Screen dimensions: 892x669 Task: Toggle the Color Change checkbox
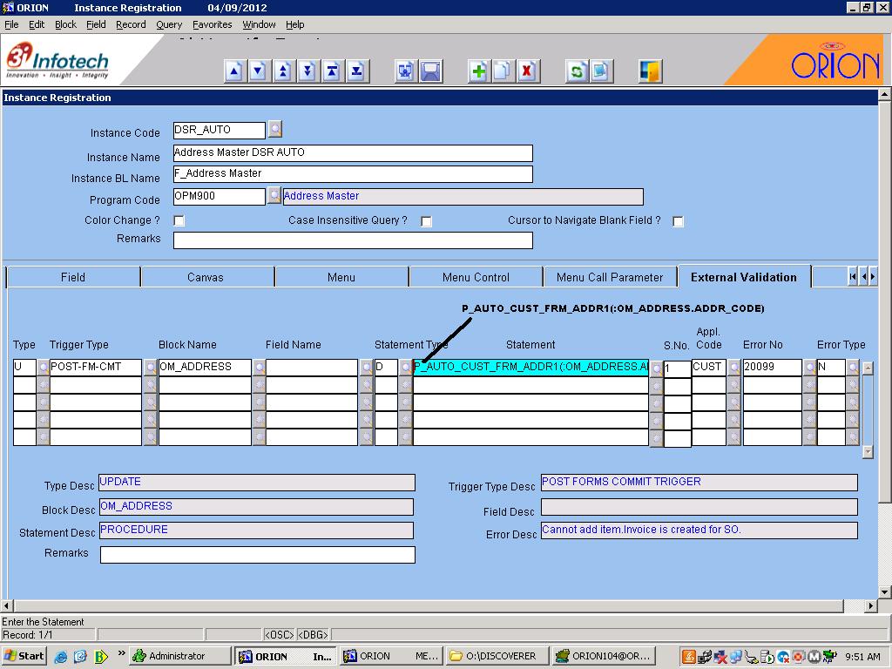[x=179, y=220]
